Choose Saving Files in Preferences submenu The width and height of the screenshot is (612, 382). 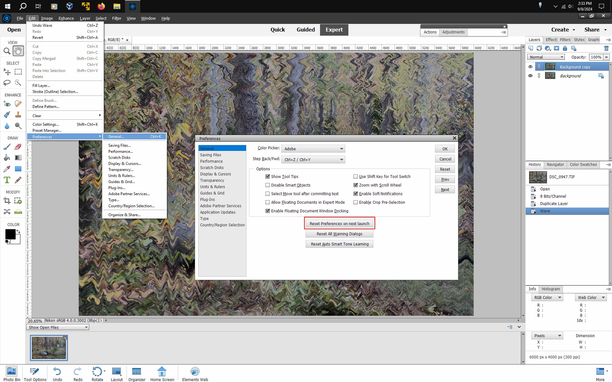(x=119, y=145)
